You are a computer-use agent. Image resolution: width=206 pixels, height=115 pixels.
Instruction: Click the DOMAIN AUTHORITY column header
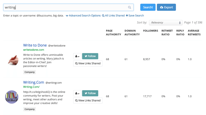pyautogui.click(x=132, y=33)
